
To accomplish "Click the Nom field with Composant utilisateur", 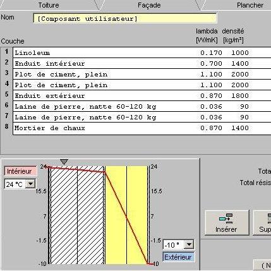I will [125, 18].
